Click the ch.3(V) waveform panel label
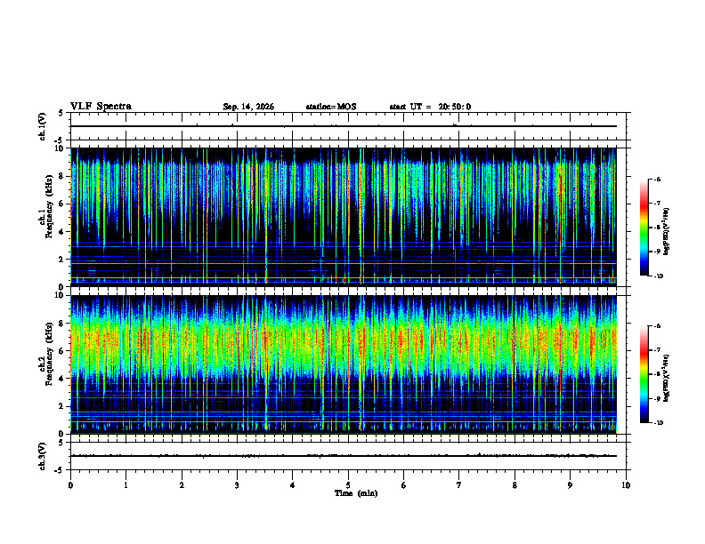Screen dimensions: 705x544 pyautogui.click(x=43, y=456)
